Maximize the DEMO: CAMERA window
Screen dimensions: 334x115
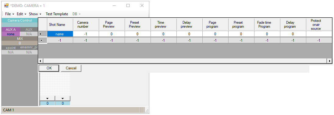(x=128, y=5)
